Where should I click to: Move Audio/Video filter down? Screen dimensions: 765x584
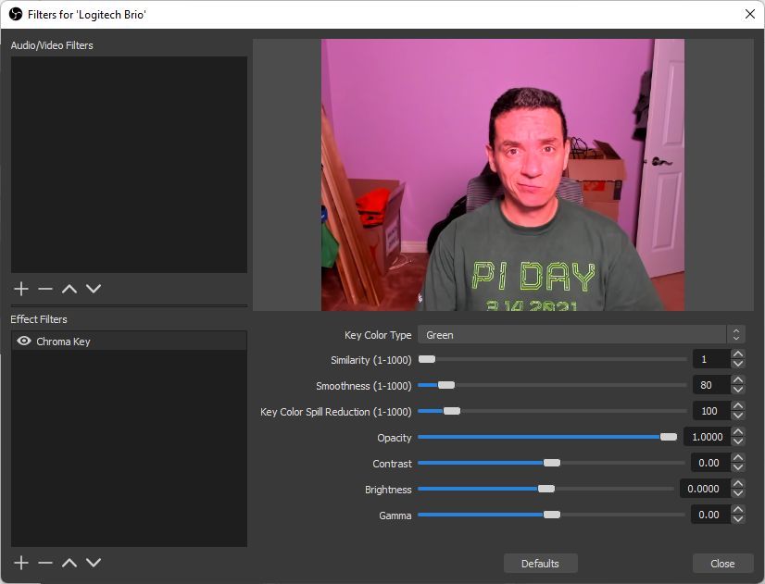94,289
